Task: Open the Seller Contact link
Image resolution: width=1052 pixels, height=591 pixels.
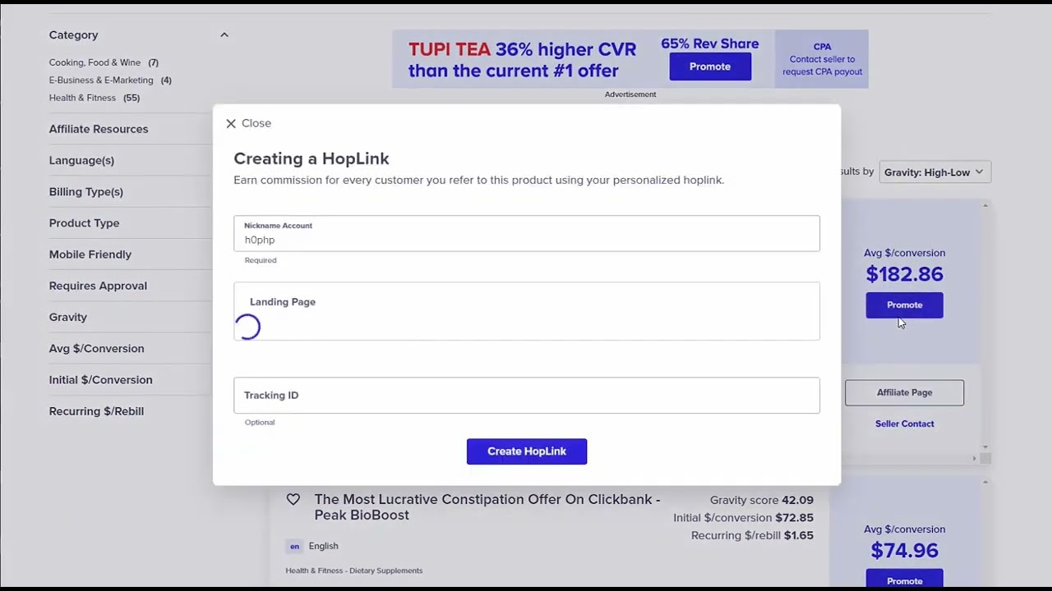Action: (904, 424)
